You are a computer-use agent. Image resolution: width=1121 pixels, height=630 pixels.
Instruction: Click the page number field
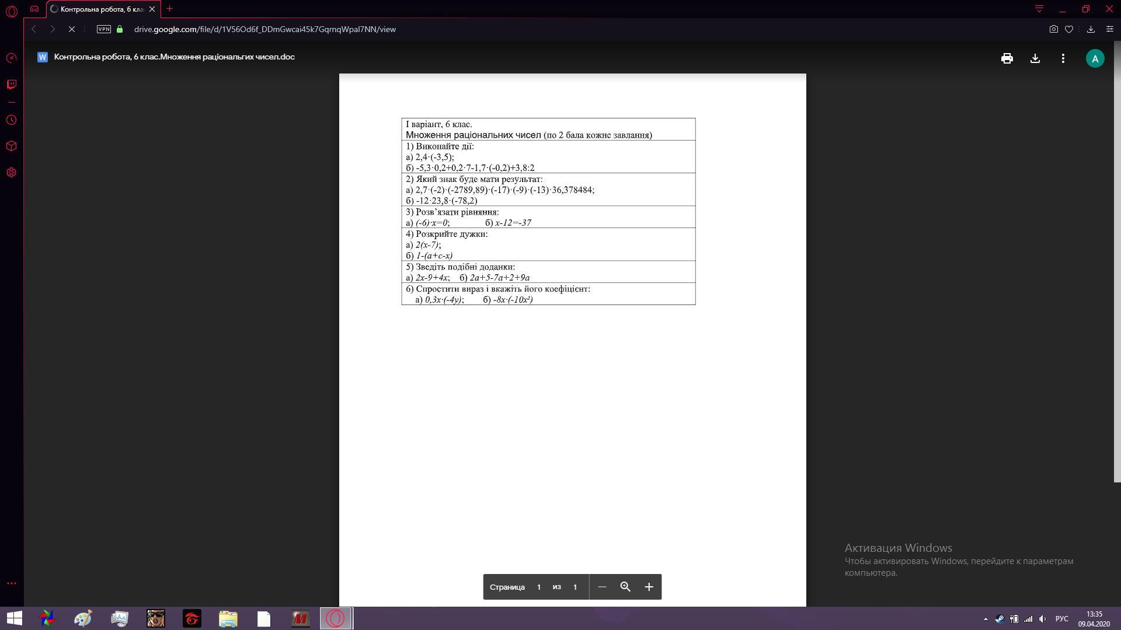tap(538, 587)
